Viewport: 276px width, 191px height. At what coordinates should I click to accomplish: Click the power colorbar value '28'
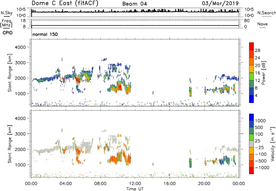click(x=257, y=50)
